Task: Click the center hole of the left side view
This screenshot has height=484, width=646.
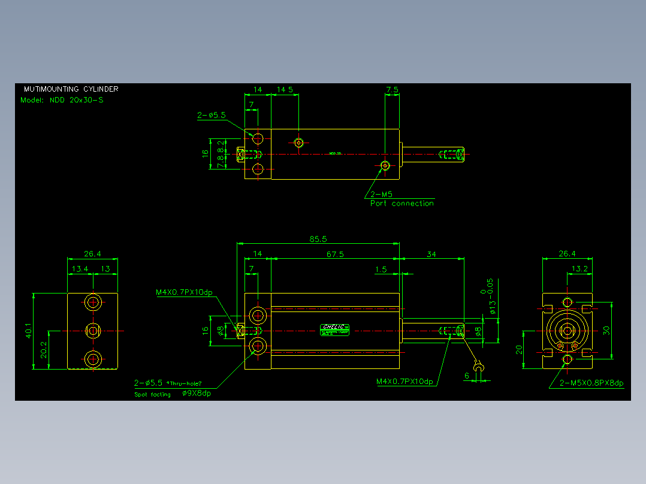Action: click(93, 331)
